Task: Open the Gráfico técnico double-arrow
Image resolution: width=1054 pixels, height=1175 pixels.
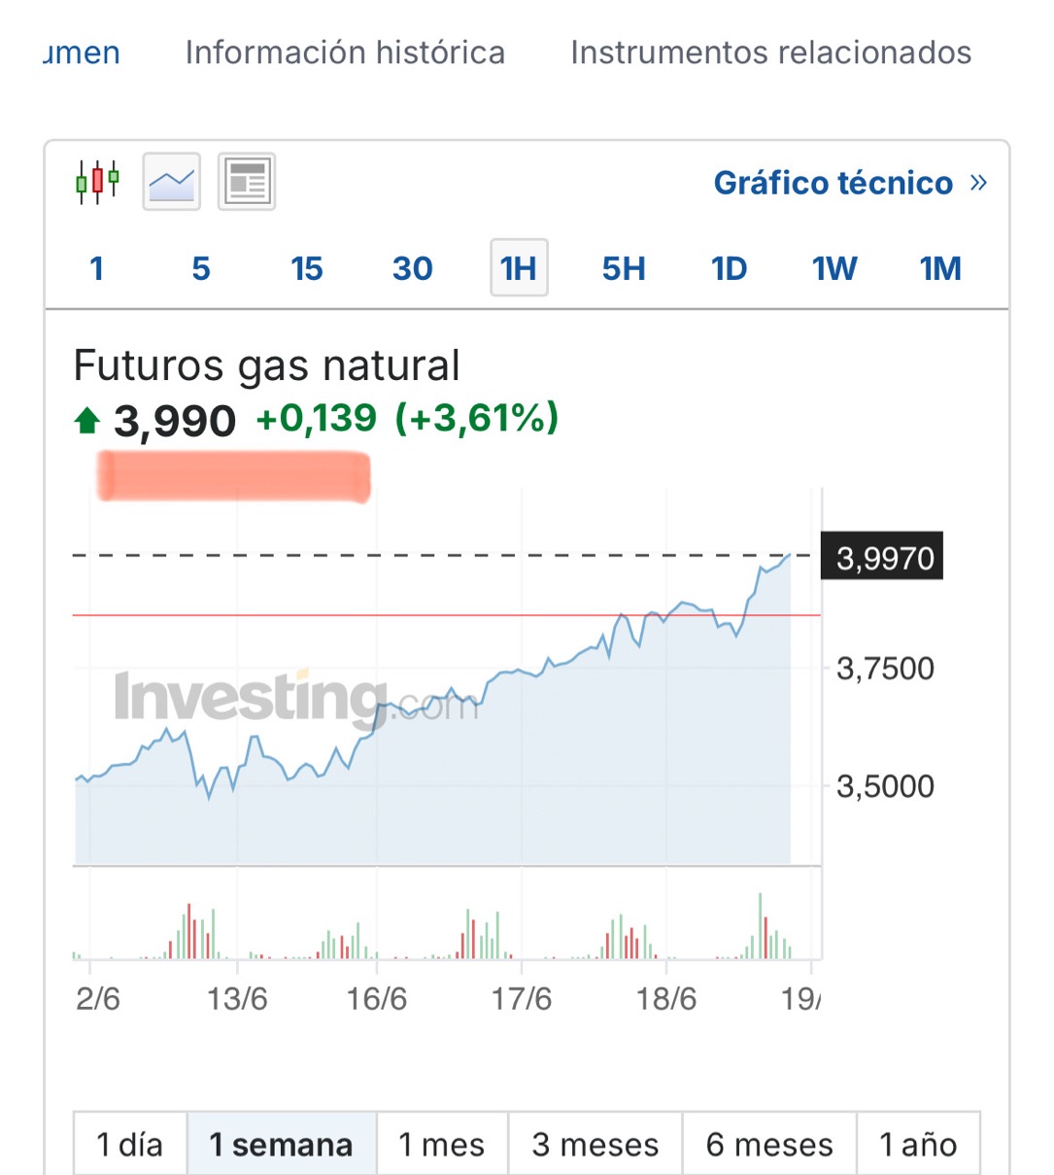Action: 978,183
